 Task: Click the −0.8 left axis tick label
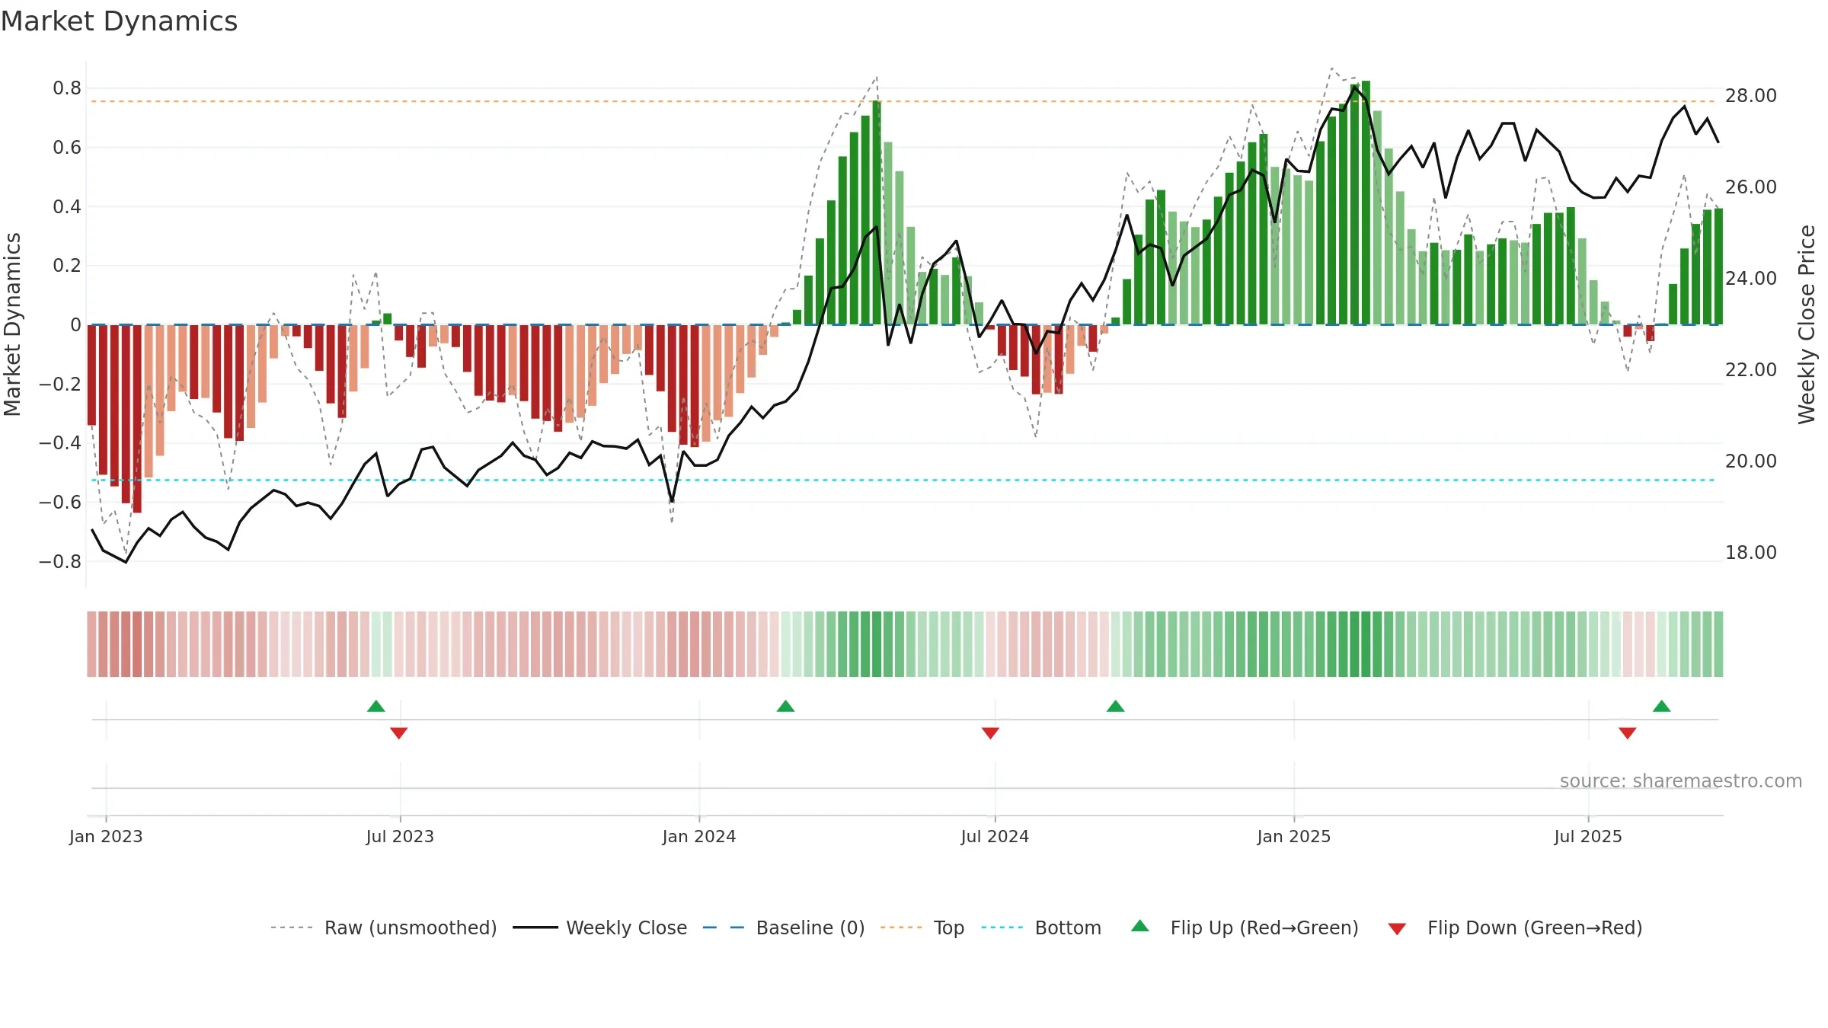(x=60, y=562)
